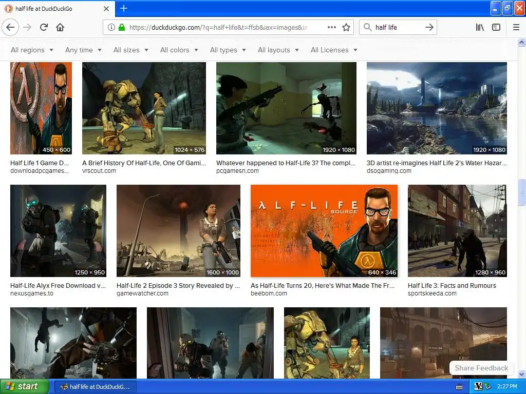The width and height of the screenshot is (526, 394).
Task: Expand the All colors filter
Action: (179, 50)
